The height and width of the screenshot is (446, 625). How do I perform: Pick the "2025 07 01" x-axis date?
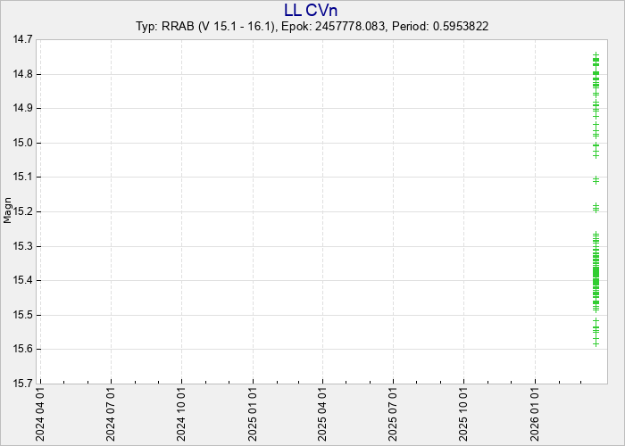[394, 415]
